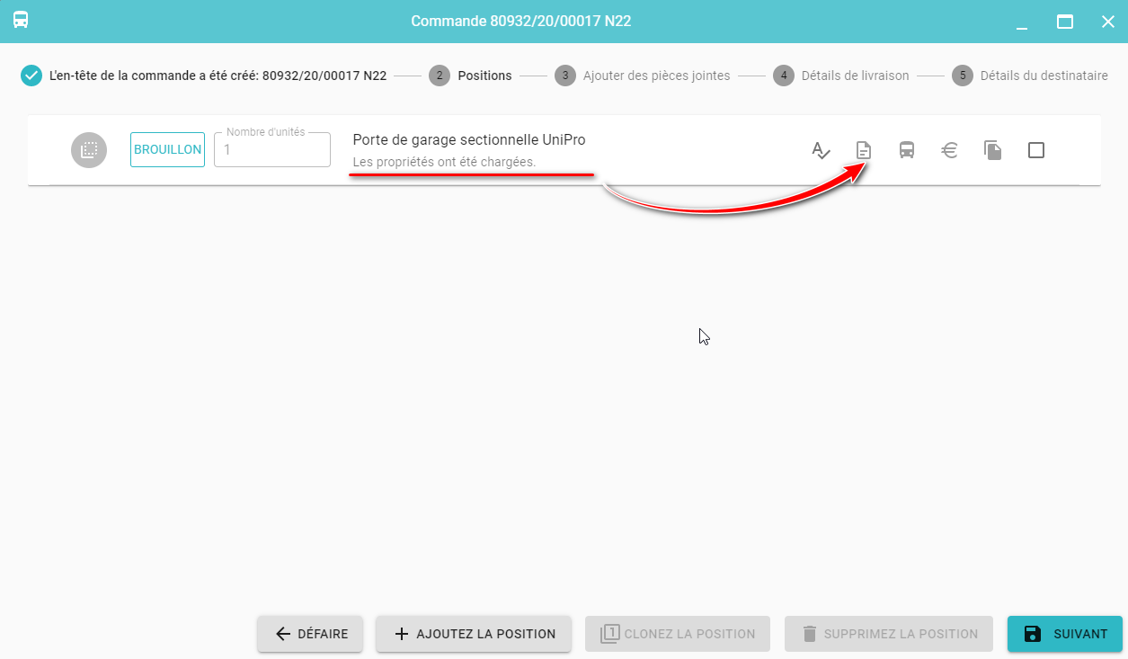Open the position properties document icon
The width and height of the screenshot is (1128, 659).
pos(863,150)
